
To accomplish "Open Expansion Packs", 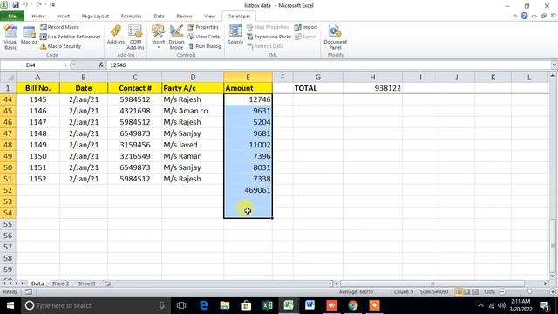I will (x=269, y=37).
